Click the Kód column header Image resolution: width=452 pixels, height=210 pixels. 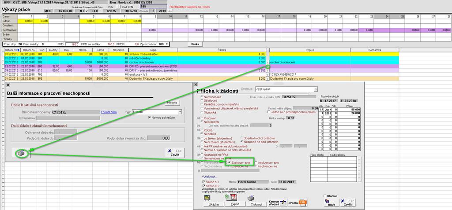[41, 50]
